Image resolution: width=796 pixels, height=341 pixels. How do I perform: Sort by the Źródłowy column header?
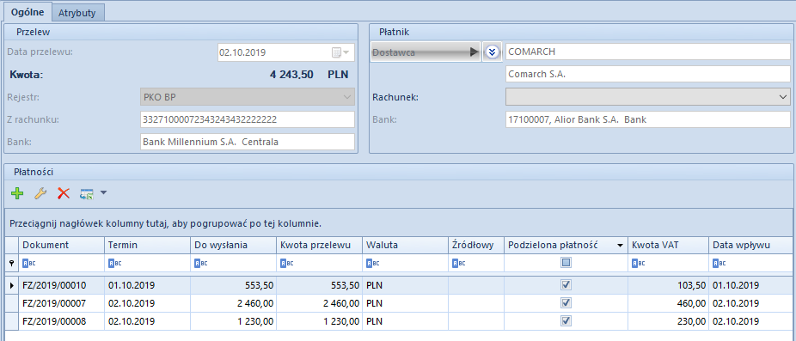click(475, 246)
